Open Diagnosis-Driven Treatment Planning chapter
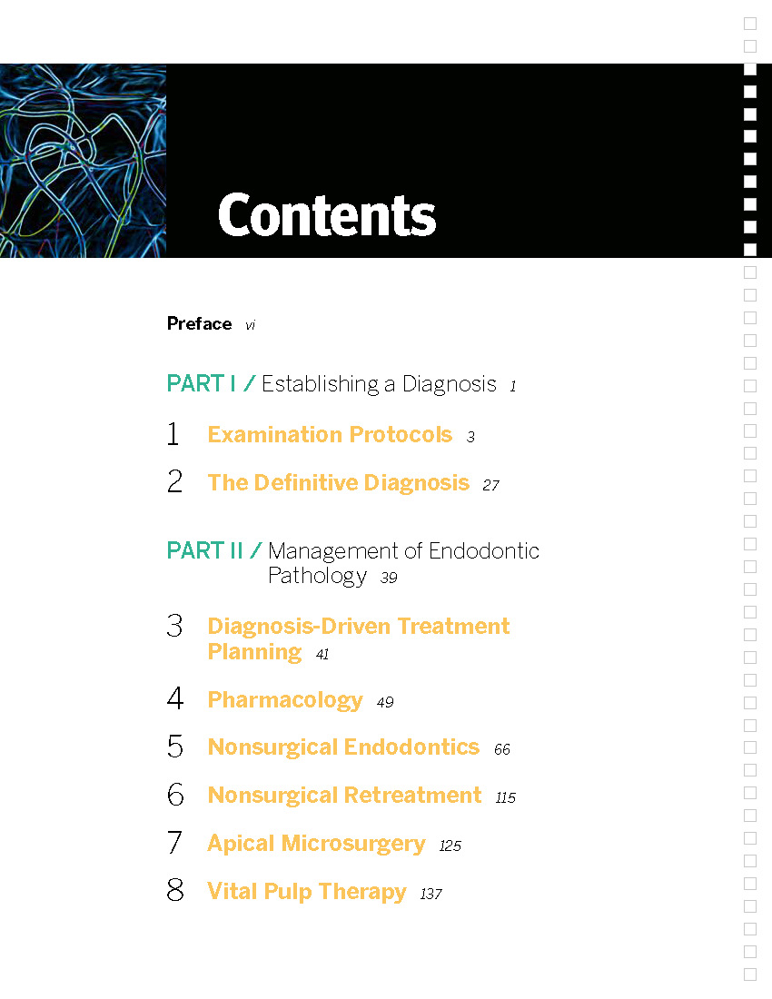This screenshot has height=999, width=772. (x=359, y=639)
